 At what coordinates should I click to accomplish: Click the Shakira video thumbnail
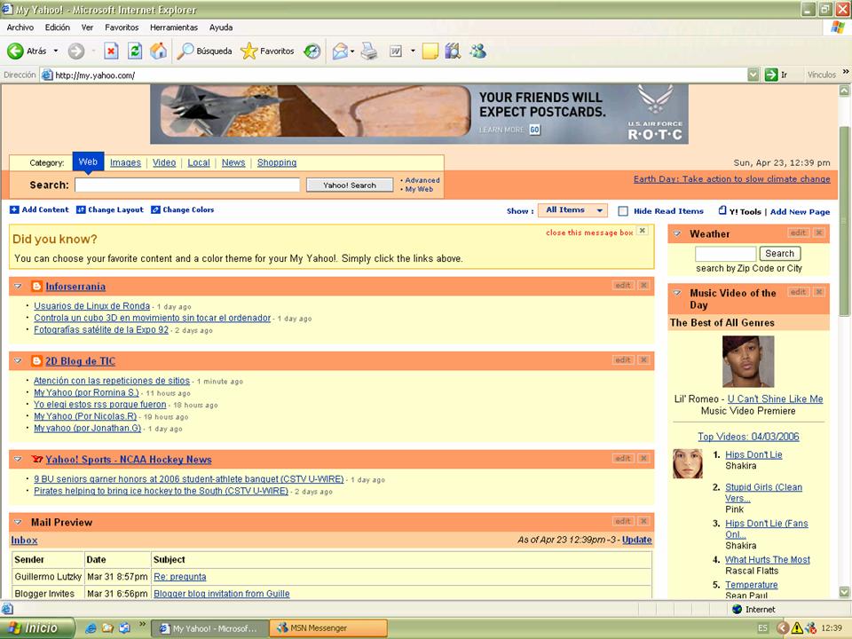tap(687, 463)
